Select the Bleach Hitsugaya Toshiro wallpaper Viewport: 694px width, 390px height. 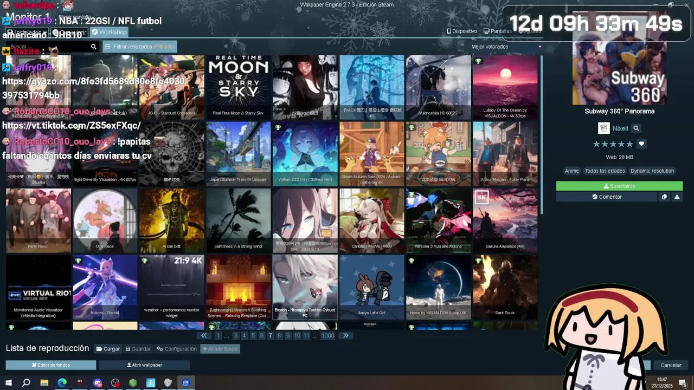point(305,287)
